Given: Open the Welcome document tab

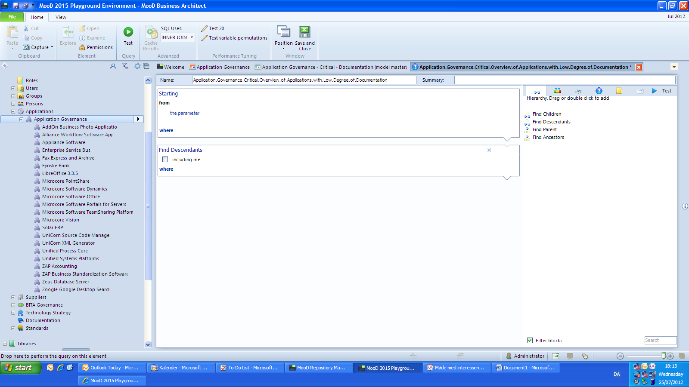Looking at the screenshot, I should pos(171,67).
